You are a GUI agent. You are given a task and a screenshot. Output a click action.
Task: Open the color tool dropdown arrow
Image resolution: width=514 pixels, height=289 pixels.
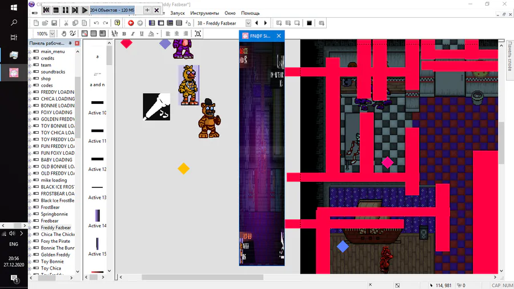click(158, 34)
